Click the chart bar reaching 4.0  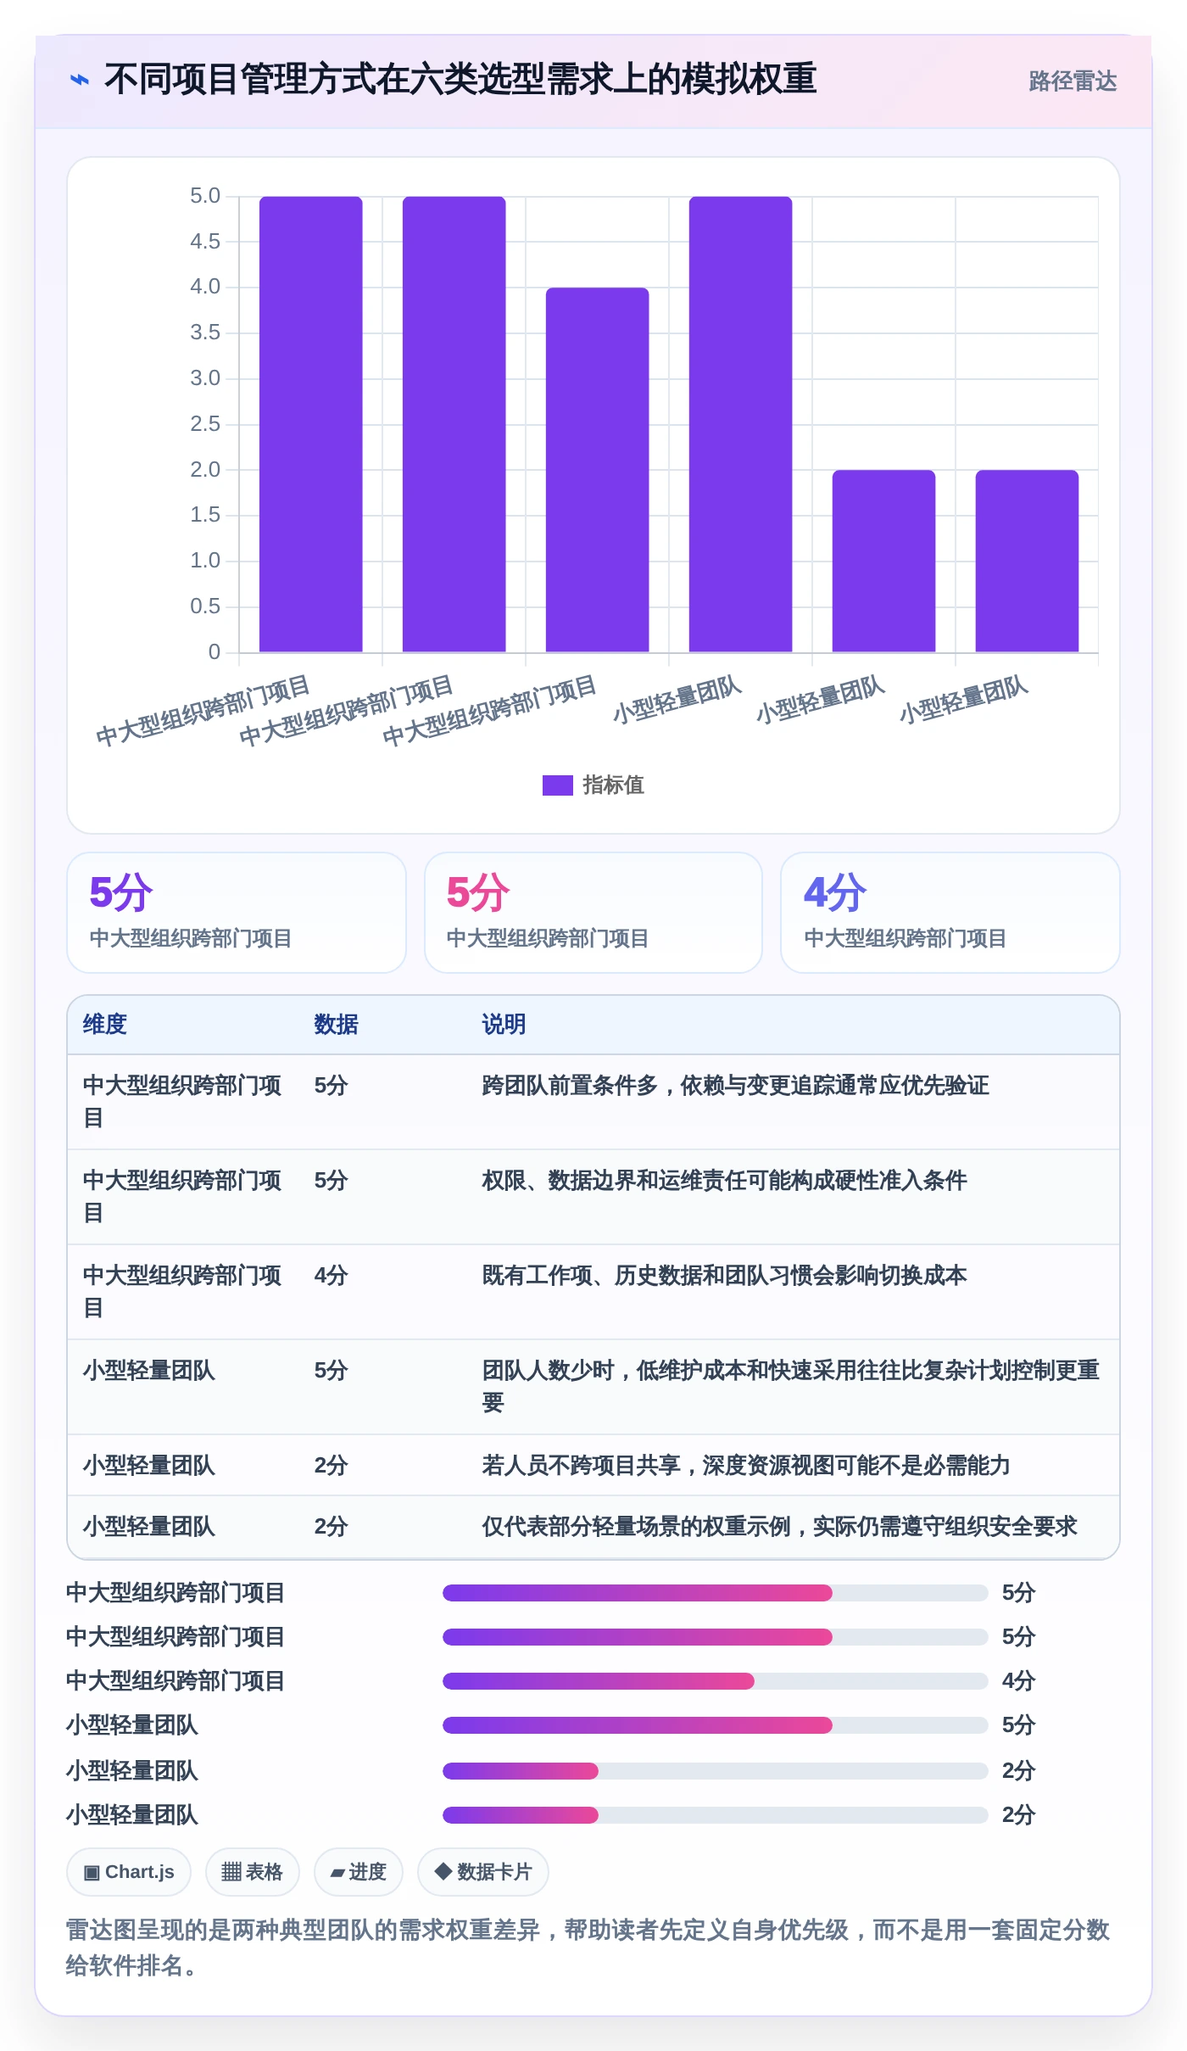click(x=597, y=470)
